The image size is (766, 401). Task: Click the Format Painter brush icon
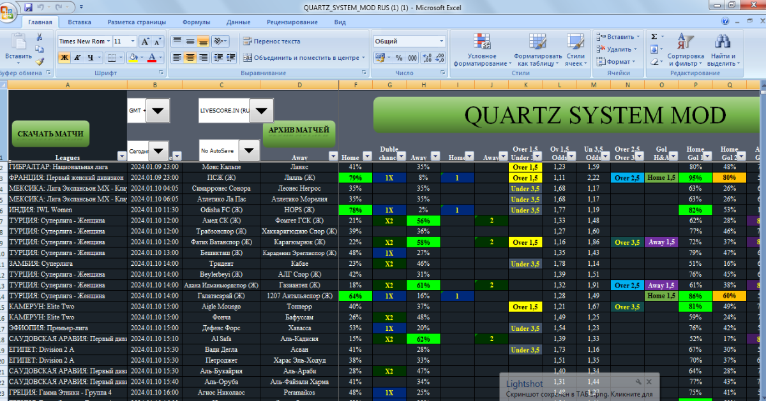pos(40,62)
